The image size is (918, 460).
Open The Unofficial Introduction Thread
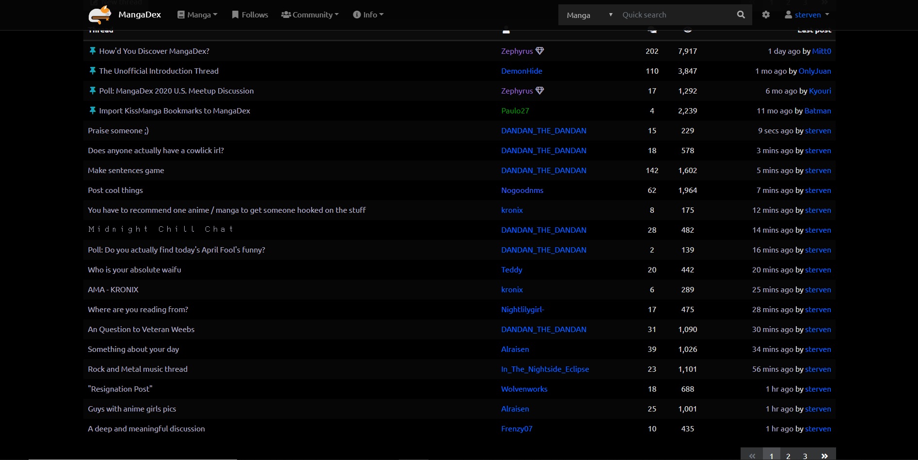pos(159,71)
